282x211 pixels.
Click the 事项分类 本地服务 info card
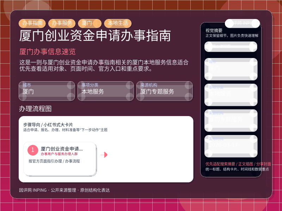106,91
